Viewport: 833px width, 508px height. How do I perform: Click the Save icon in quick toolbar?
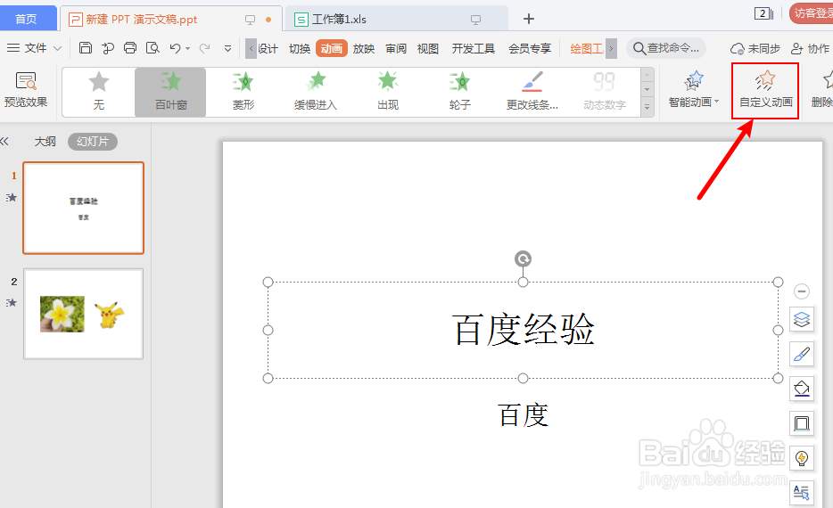point(85,48)
